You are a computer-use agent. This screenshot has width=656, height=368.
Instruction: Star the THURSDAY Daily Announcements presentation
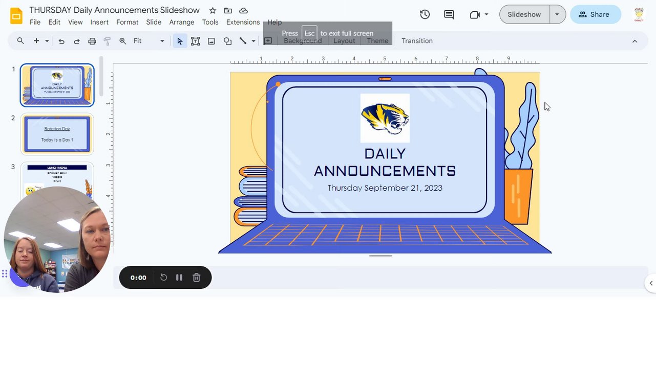pyautogui.click(x=213, y=10)
